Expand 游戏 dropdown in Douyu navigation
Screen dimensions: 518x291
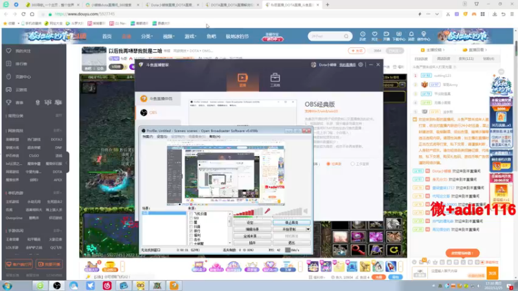pos(190,36)
